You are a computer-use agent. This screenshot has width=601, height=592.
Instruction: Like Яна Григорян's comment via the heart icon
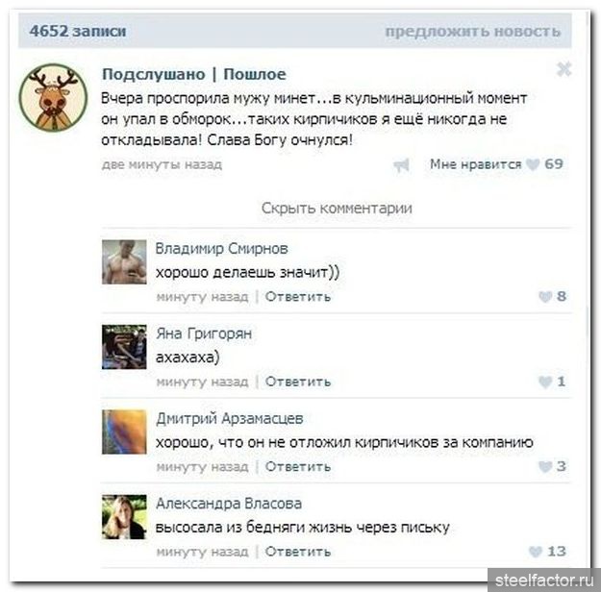(545, 382)
